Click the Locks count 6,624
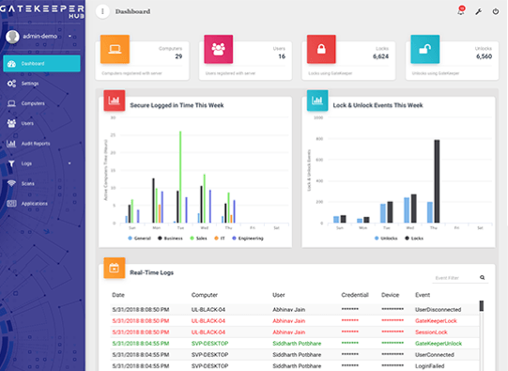508x371 pixels. [x=380, y=56]
